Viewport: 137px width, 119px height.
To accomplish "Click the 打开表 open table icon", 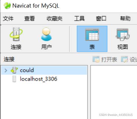I will [x=96, y=59].
